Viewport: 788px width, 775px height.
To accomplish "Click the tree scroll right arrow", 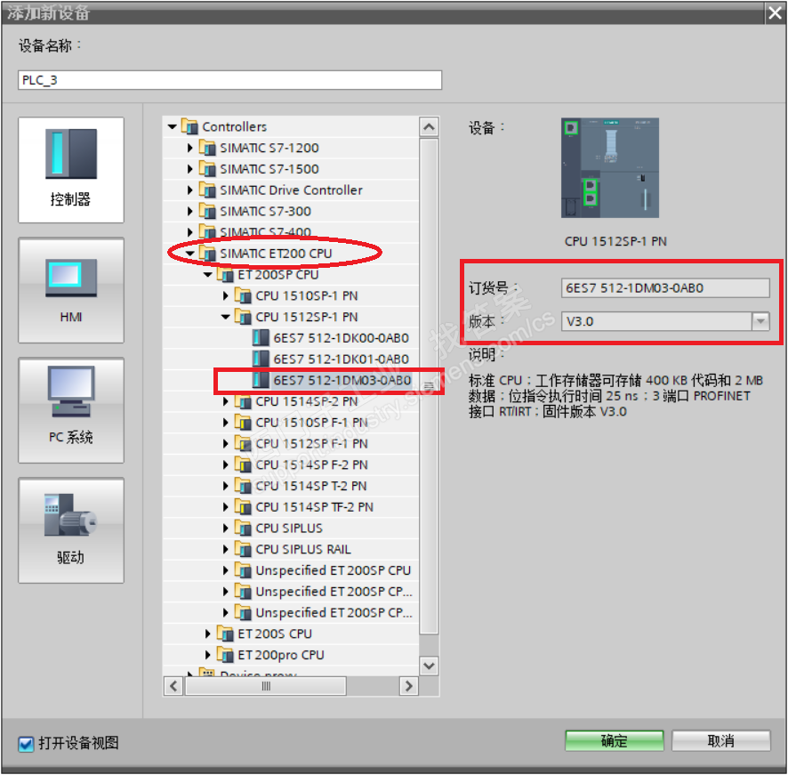I will 408,686.
